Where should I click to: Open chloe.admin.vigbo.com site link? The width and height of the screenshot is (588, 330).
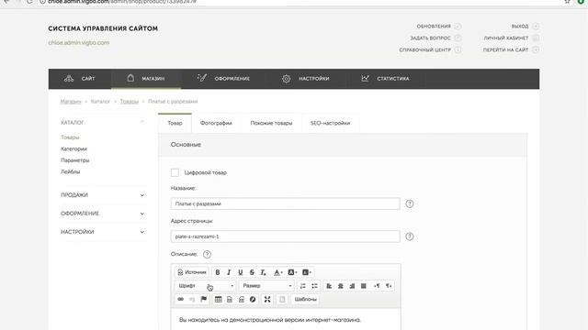79,43
